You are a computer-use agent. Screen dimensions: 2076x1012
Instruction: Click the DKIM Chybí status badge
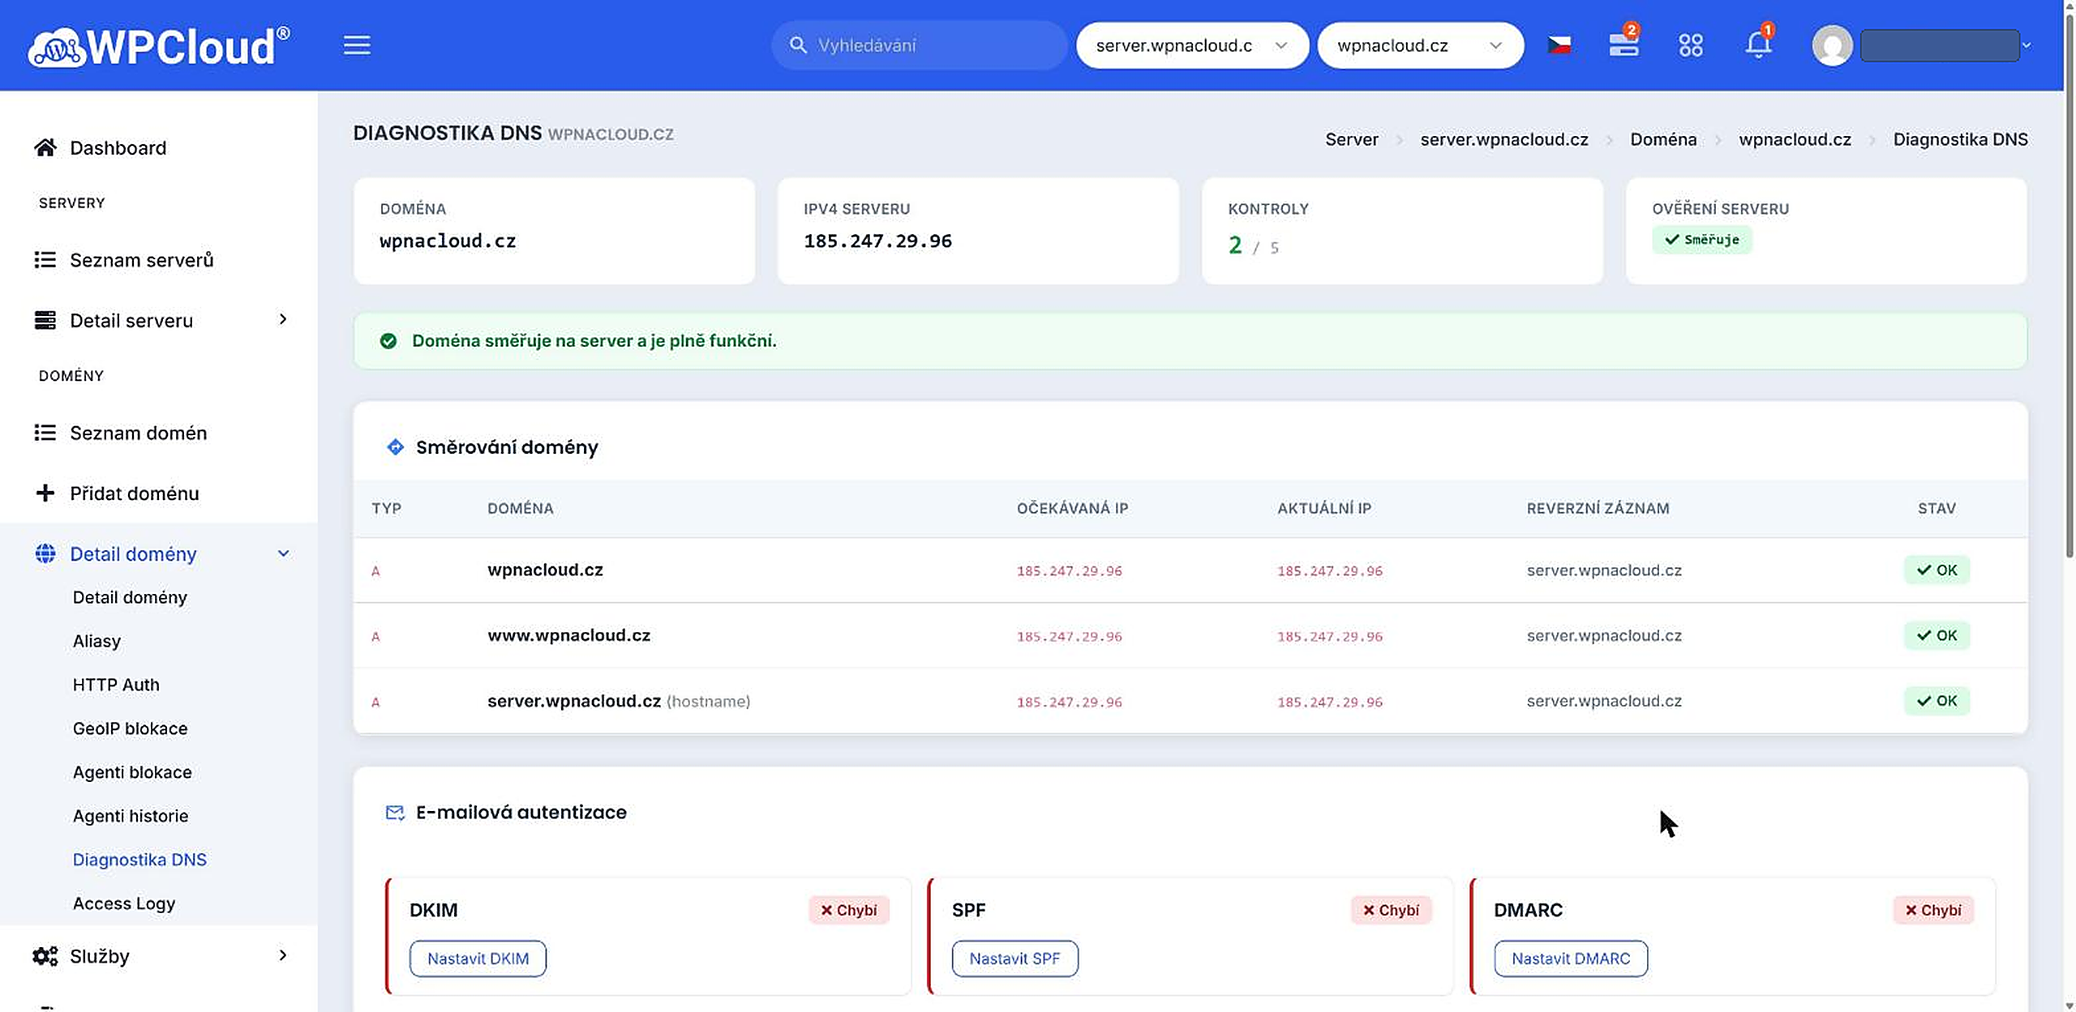coord(848,910)
